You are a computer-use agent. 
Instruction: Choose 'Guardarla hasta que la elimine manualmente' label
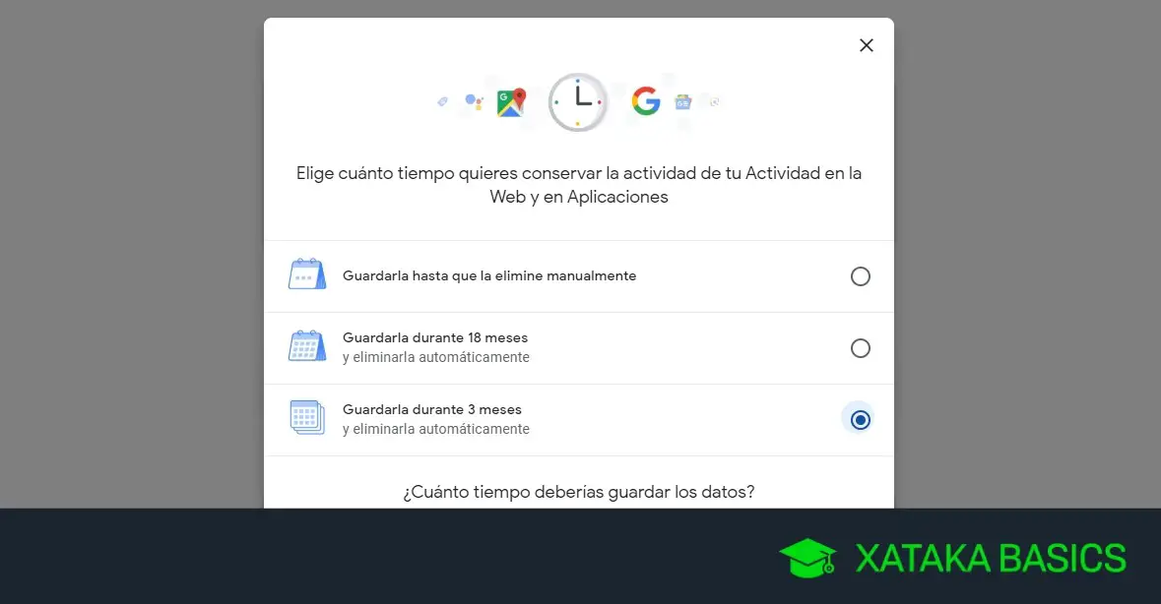[x=489, y=275]
